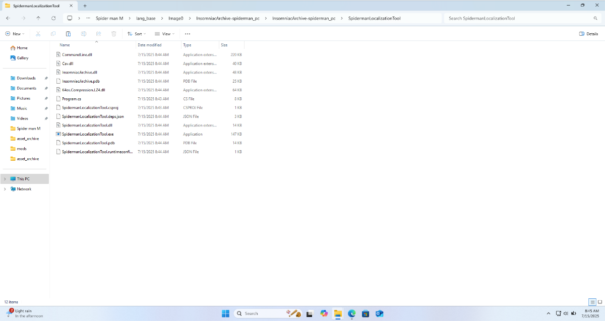
Task: Click the Paste clipboard icon in toolbar
Action: (68, 34)
